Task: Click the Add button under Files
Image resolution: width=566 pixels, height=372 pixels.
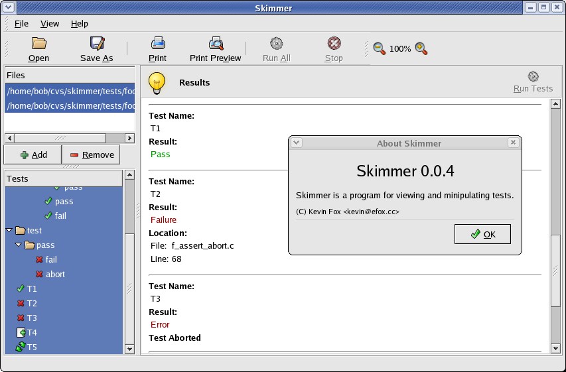Action: 33,155
